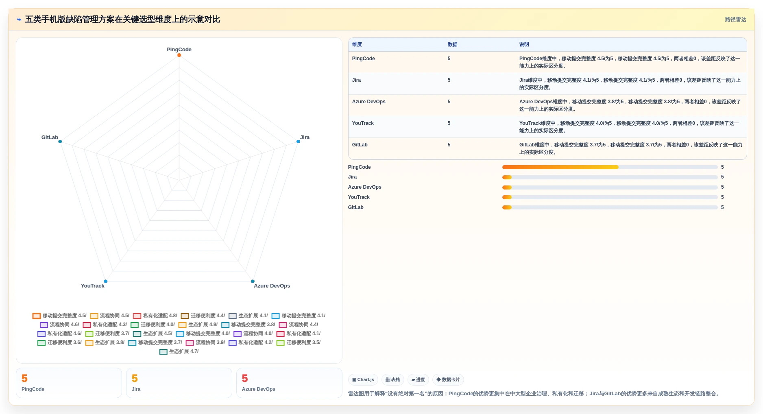Click the swatch for 生态扩展 3.8/
This screenshot has height=414, width=763.
(x=89, y=343)
